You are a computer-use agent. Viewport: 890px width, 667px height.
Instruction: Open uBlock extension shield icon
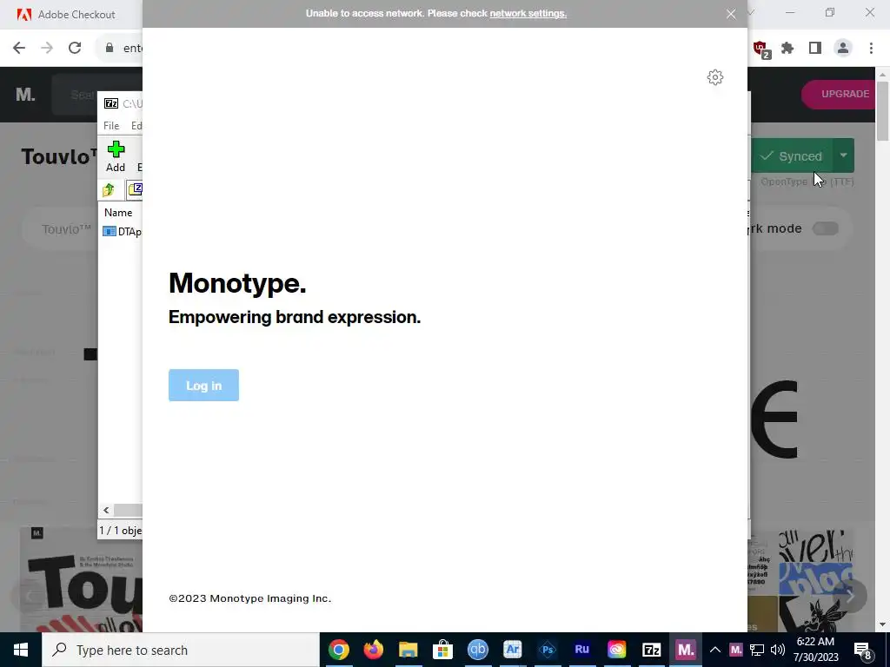pos(761,49)
